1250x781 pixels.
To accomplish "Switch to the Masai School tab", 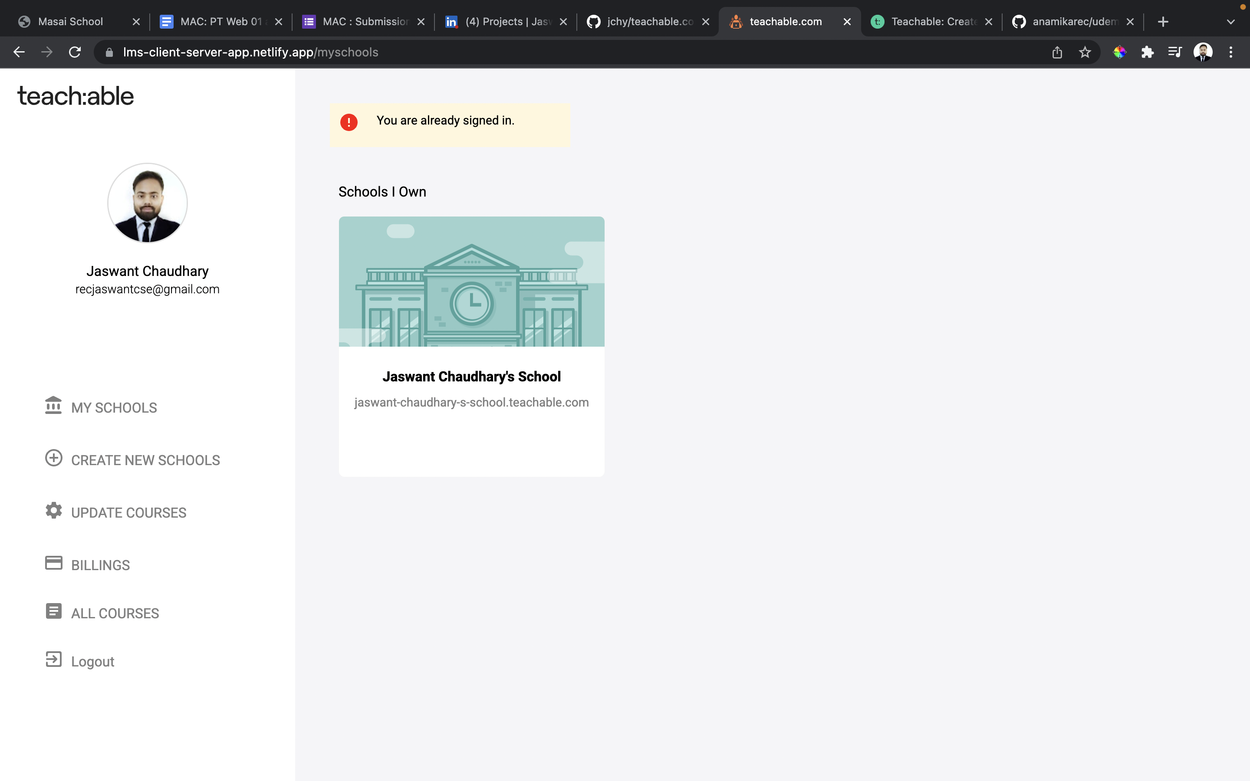I will click(70, 21).
